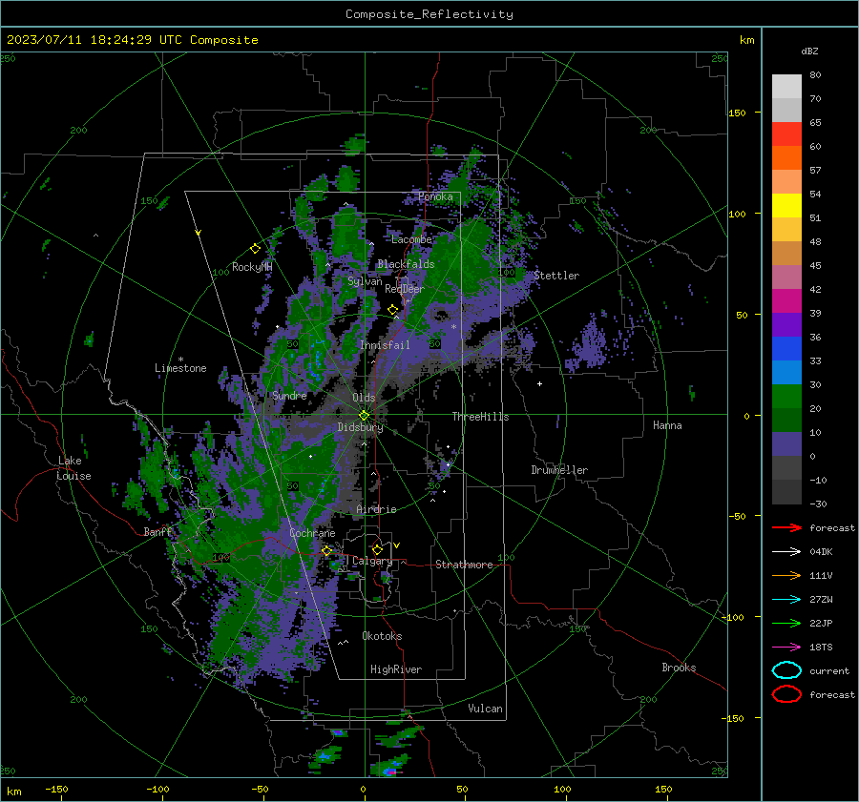Click the Vulcan city label
Image resolution: width=859 pixels, height=802 pixels.
tap(485, 709)
